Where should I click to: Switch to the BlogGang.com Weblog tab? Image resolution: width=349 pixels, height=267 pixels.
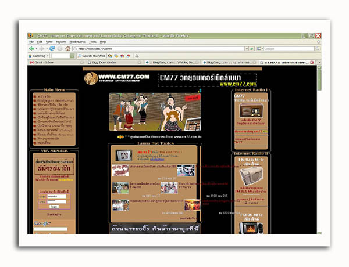click(x=172, y=63)
